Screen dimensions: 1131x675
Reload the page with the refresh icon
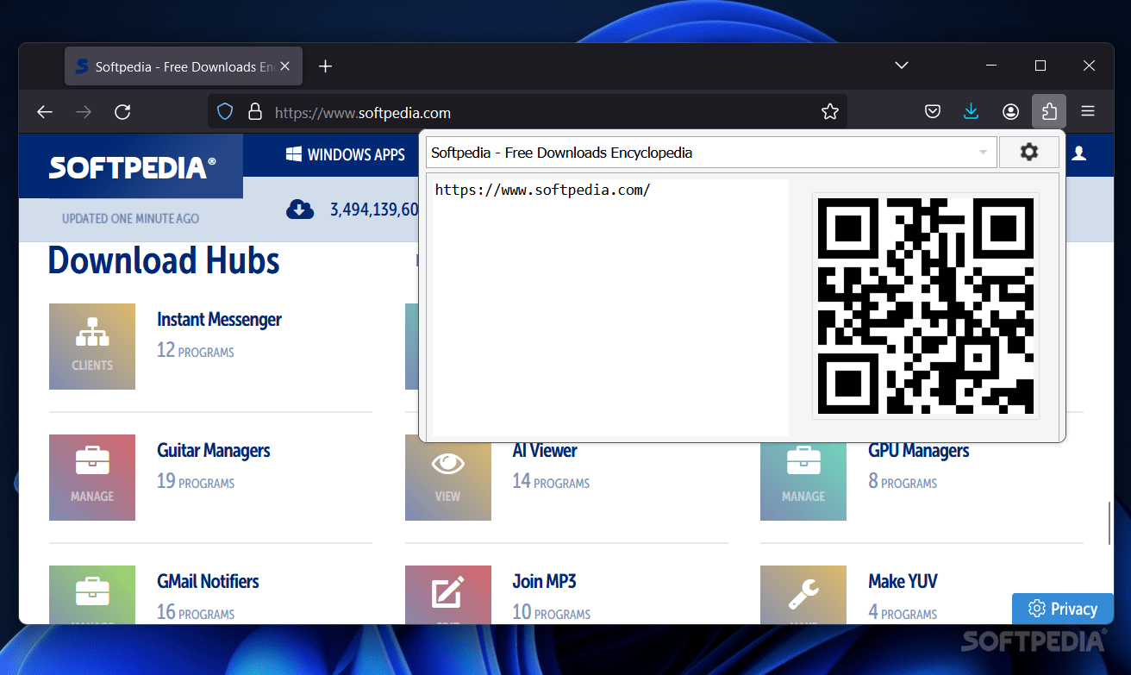[x=122, y=112]
